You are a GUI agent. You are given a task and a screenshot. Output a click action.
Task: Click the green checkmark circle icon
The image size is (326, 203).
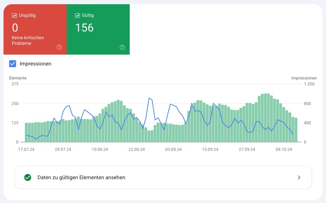[x=28, y=177]
